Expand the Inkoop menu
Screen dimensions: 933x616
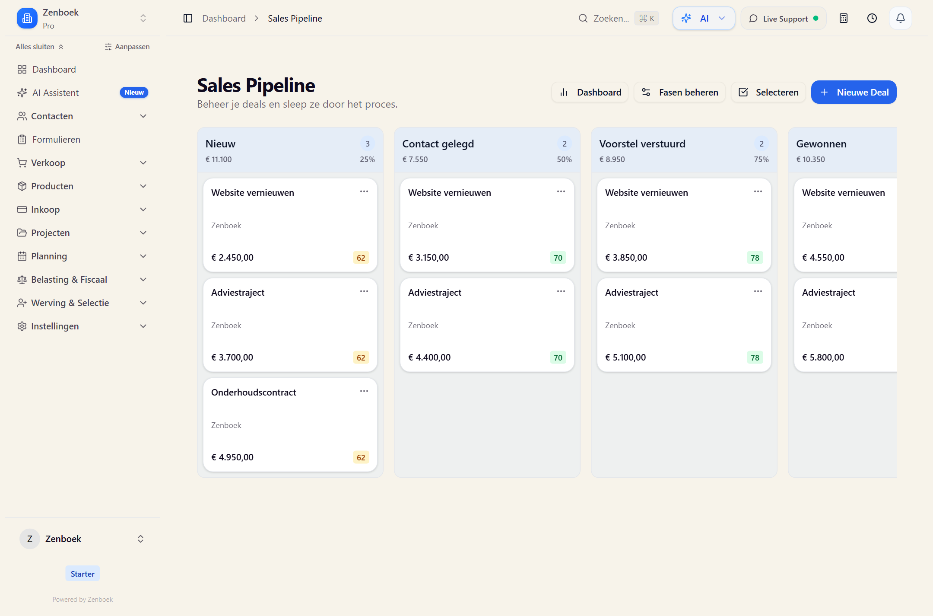(x=83, y=209)
